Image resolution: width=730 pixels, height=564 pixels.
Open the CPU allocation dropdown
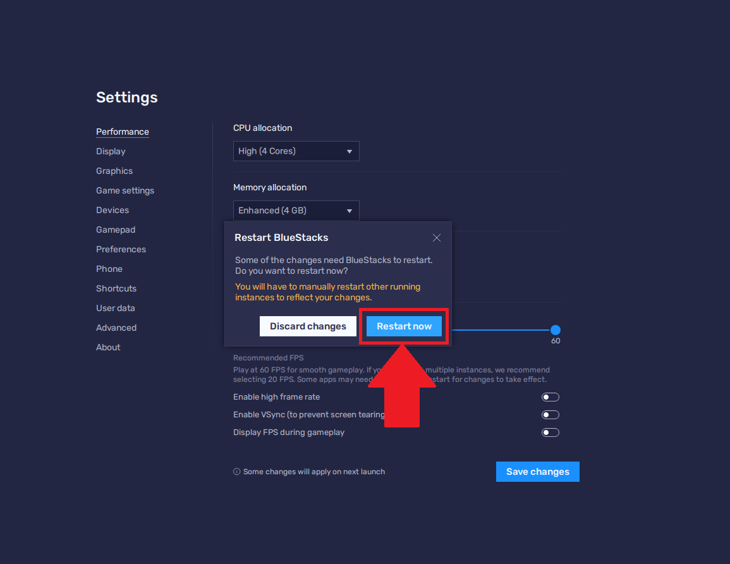296,151
